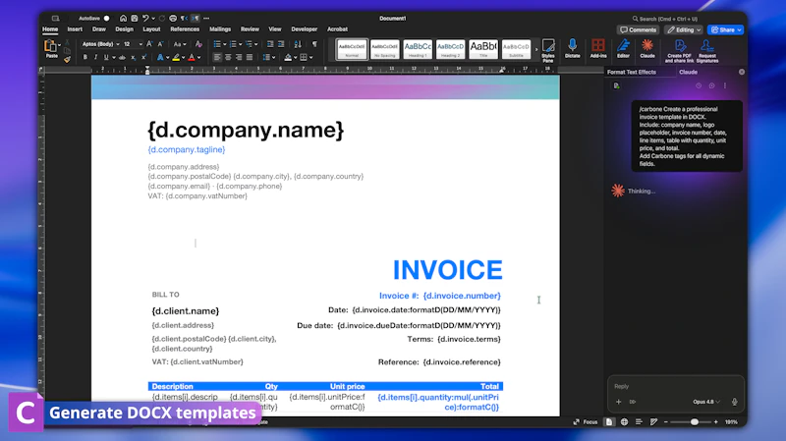
Task: Center-align the paragraph
Action: tap(228, 58)
